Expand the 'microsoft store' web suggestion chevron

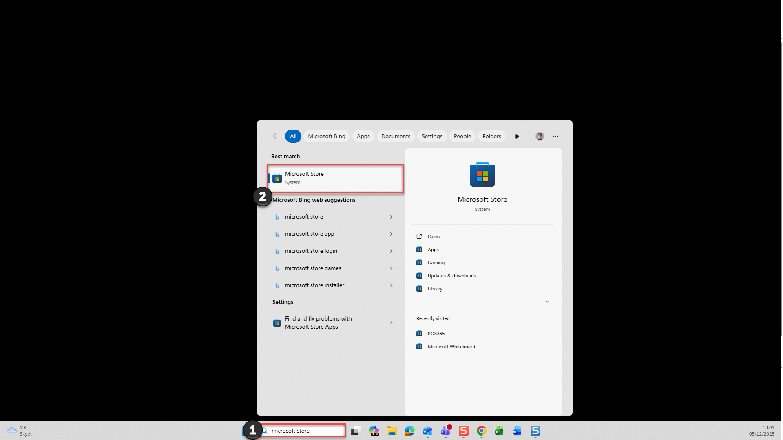point(391,217)
